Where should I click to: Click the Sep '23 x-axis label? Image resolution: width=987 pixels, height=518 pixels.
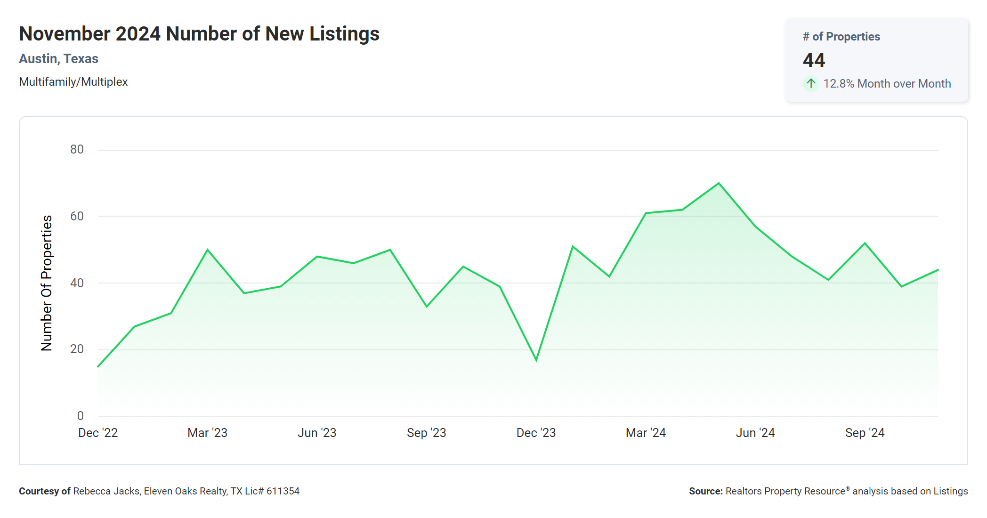(x=426, y=433)
